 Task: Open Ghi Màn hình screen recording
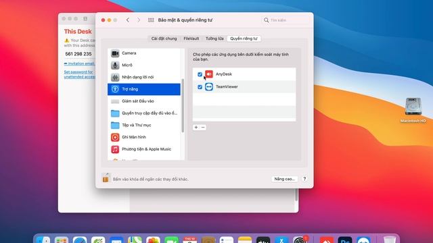(144, 137)
